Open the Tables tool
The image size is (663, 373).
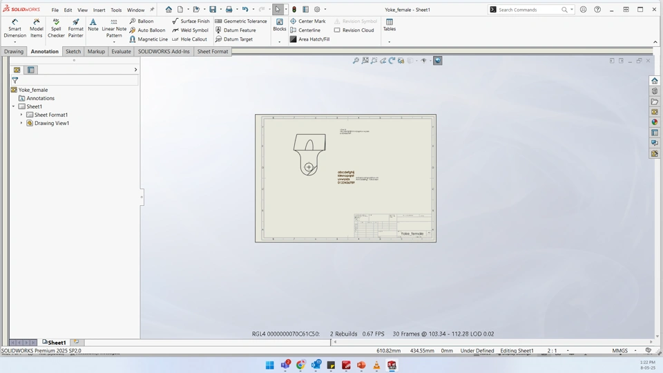390,25
